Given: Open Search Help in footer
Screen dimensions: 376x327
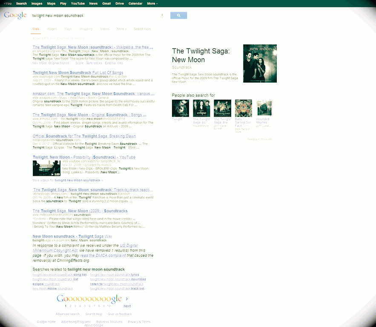Looking at the screenshot, I should click(94, 314).
